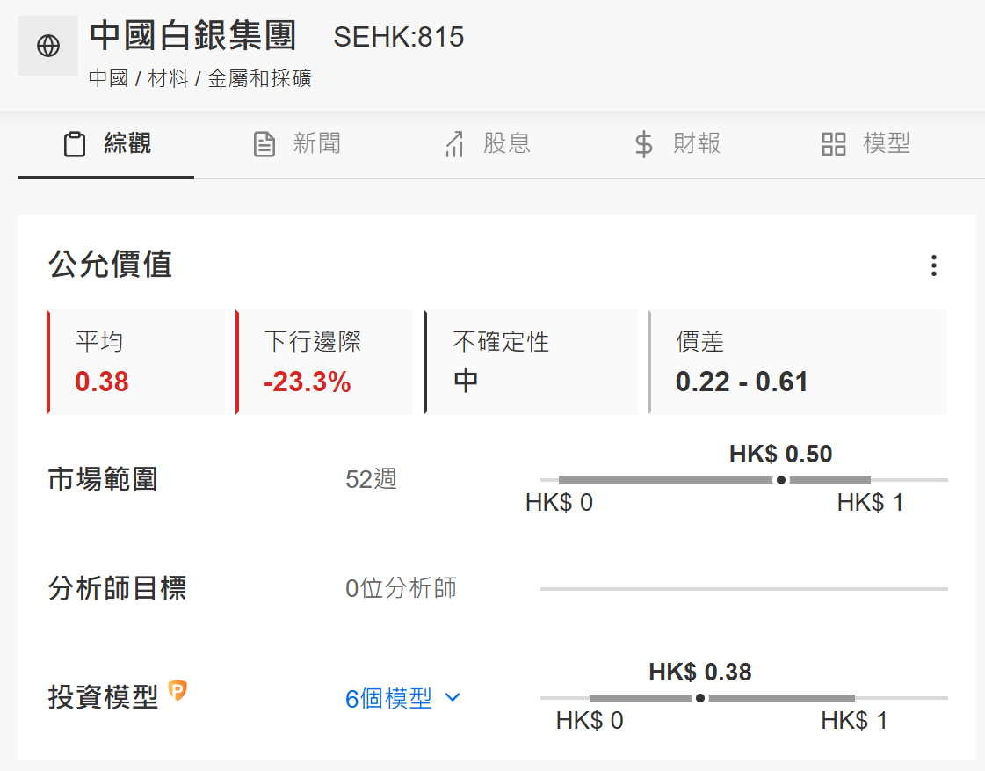The image size is (985, 771).
Task: Click the SEHK:815 ticker text
Action: pyautogui.click(x=398, y=37)
